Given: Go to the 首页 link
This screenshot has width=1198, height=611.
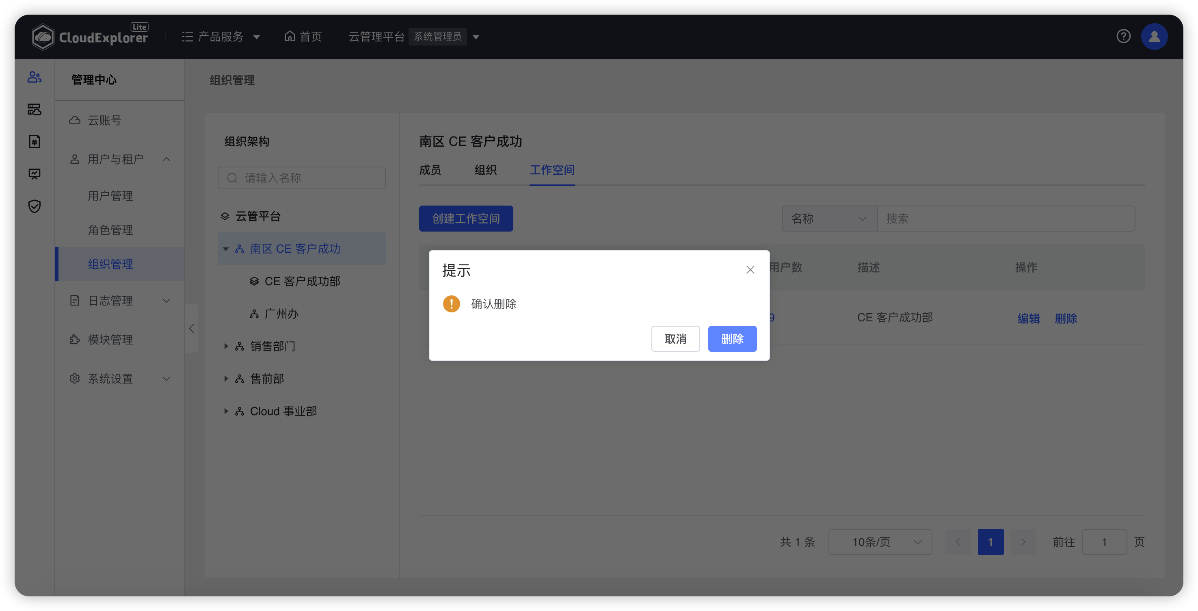Looking at the screenshot, I should click(x=303, y=37).
